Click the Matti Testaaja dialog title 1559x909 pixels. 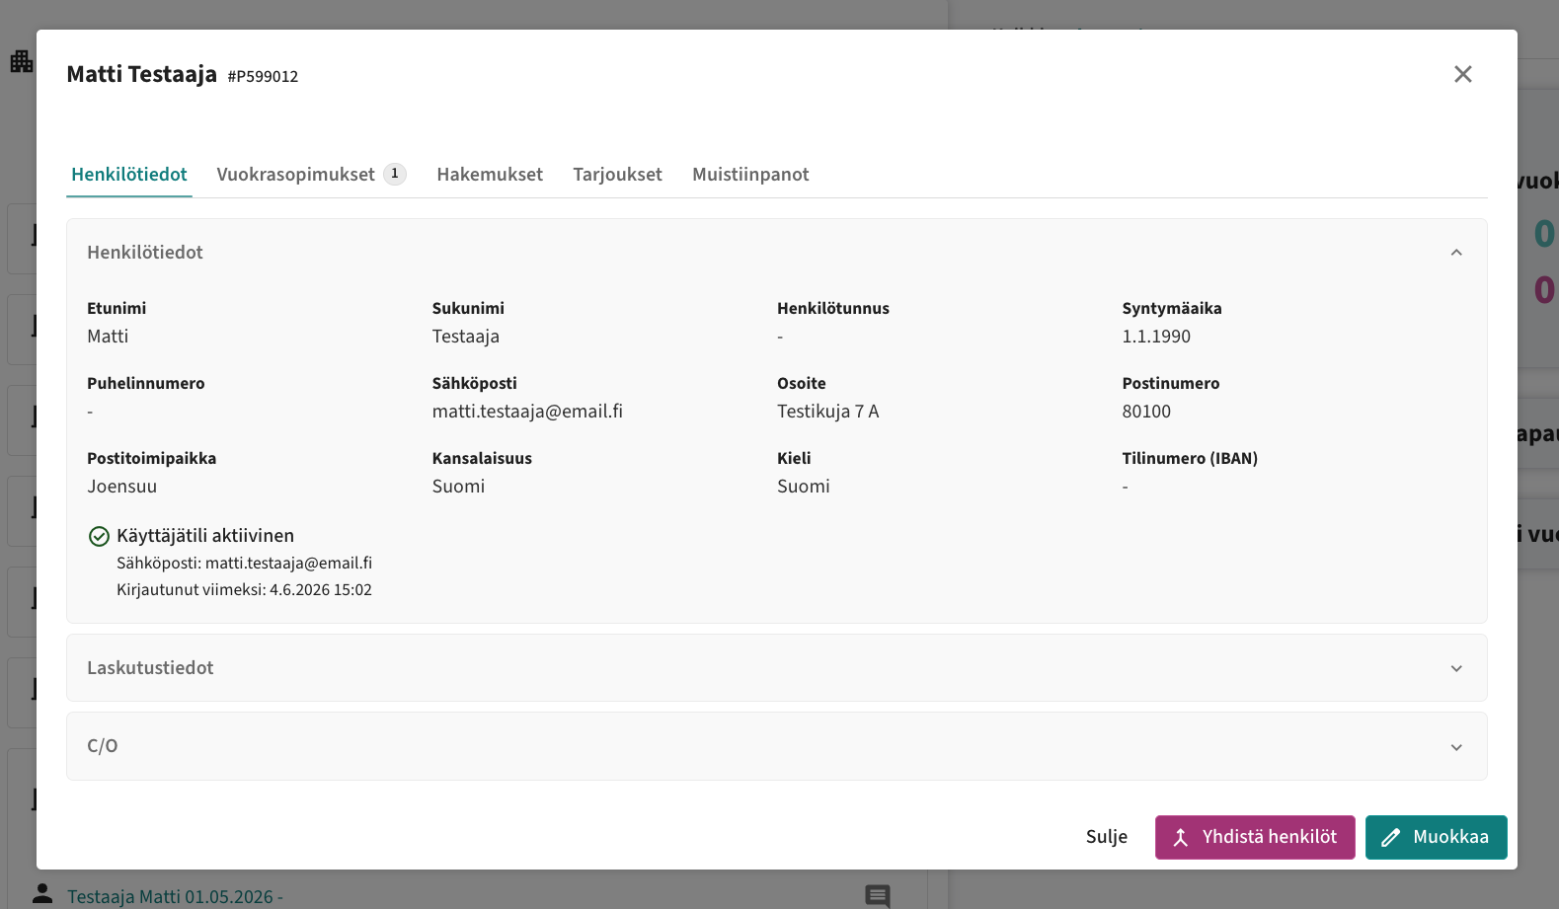click(141, 74)
